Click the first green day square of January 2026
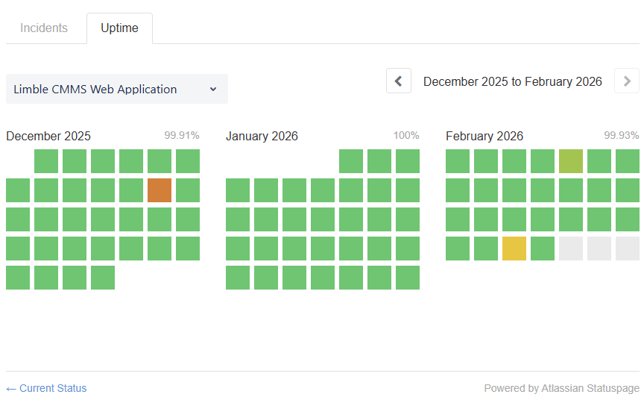This screenshot has height=406, width=644. [351, 161]
